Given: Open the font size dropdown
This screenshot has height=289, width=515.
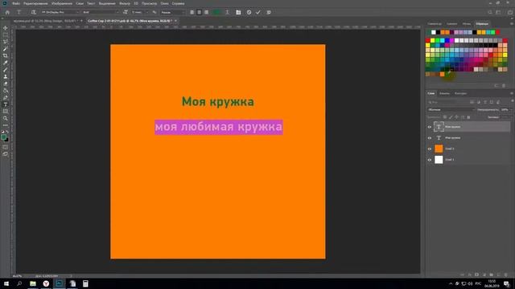Looking at the screenshot, I should [x=140, y=12].
